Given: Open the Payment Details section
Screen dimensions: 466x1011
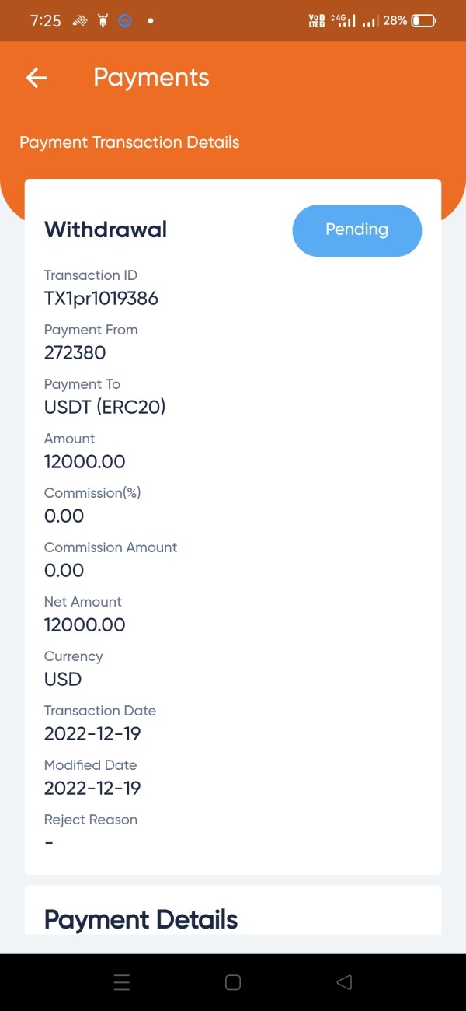Looking at the screenshot, I should pyautogui.click(x=141, y=919).
